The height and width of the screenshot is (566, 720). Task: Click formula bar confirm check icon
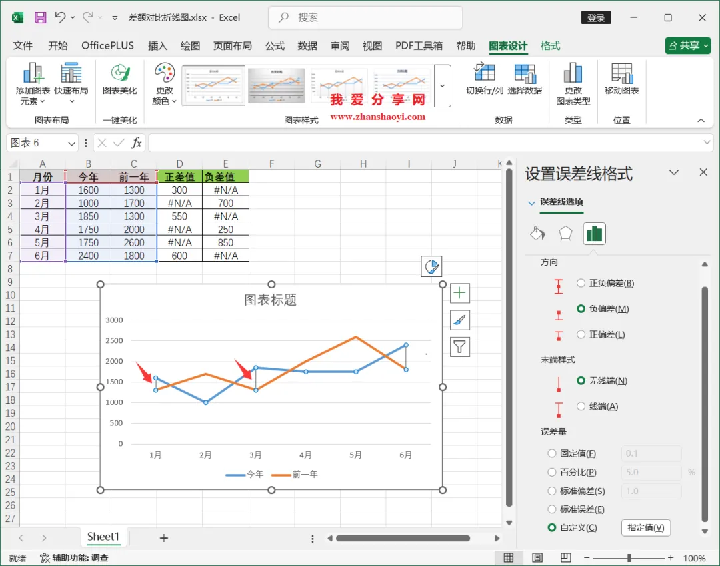pyautogui.click(x=119, y=143)
